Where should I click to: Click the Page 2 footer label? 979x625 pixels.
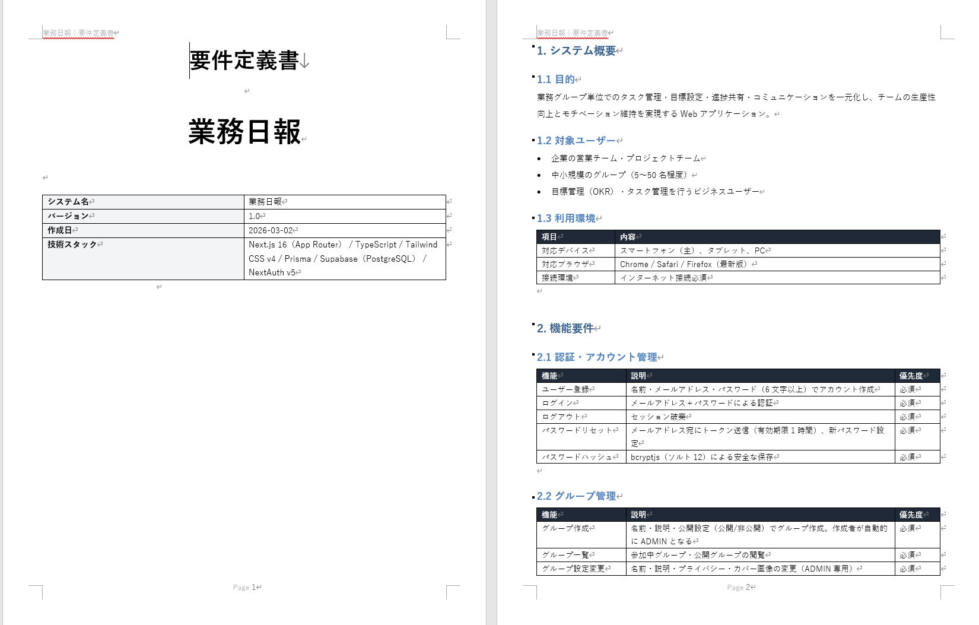tap(739, 587)
